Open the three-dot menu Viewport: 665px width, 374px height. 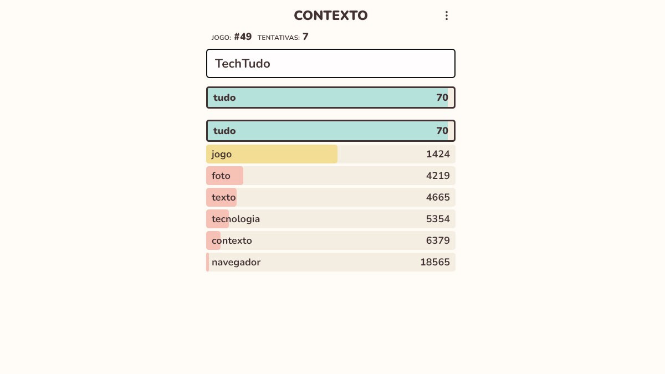click(x=447, y=16)
